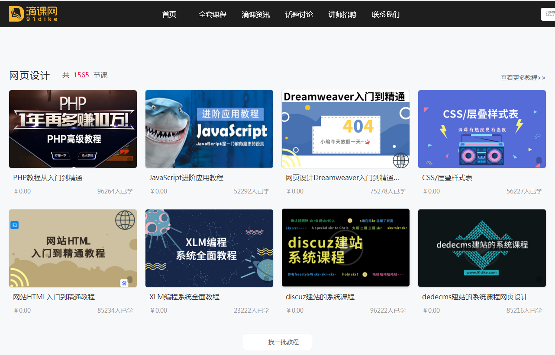
Task: Open the 首页 menu item
Action: point(169,14)
